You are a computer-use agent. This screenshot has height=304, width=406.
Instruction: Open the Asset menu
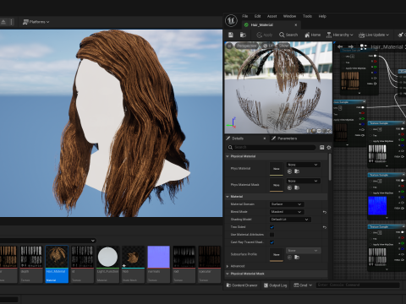click(x=272, y=16)
